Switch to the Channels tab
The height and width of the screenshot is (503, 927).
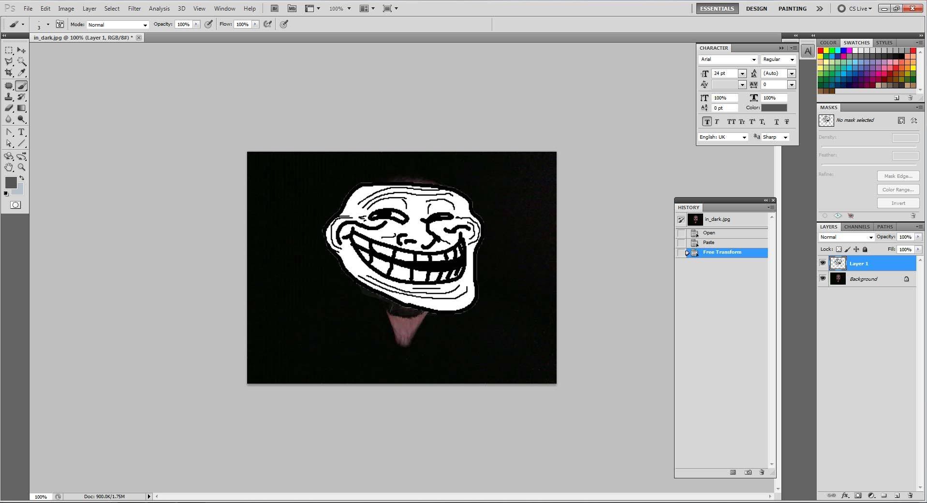[857, 227]
